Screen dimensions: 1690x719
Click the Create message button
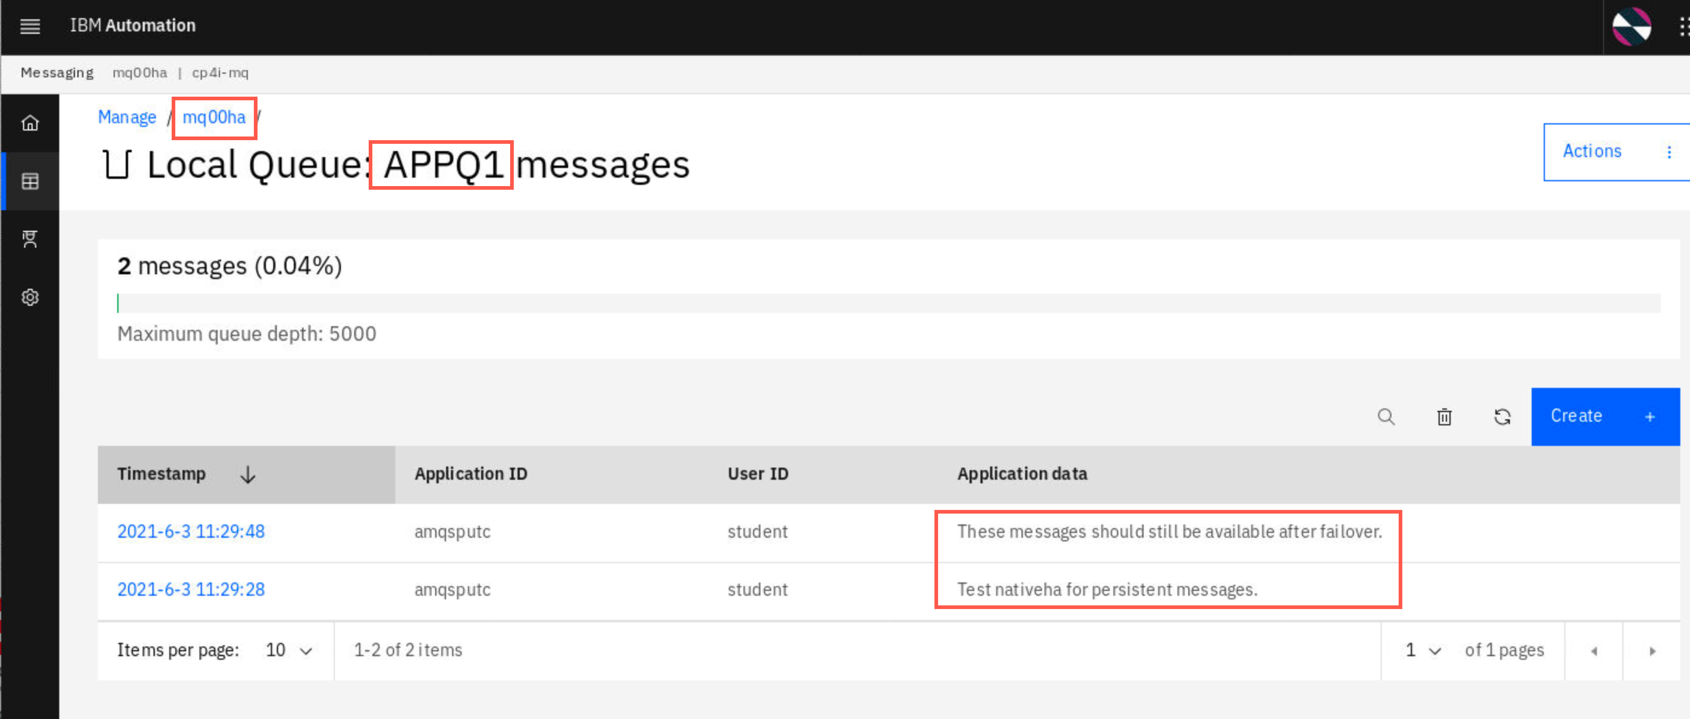pos(1605,416)
